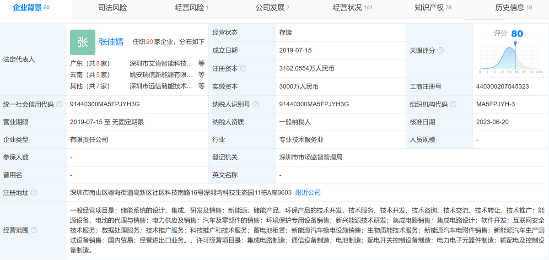The image size is (549, 260).
Task: Click 经营状态 value 存续
Action: 285,33
